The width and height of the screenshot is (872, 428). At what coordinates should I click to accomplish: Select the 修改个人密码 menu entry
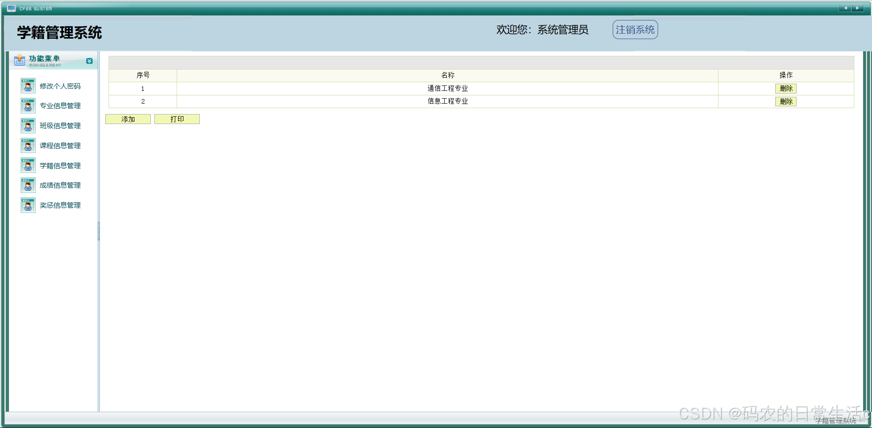coord(60,85)
